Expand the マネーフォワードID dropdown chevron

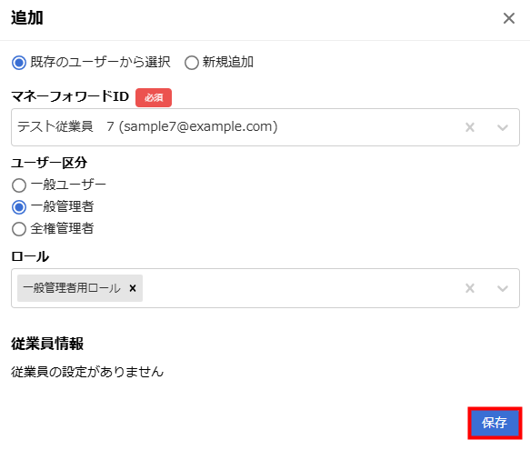503,127
